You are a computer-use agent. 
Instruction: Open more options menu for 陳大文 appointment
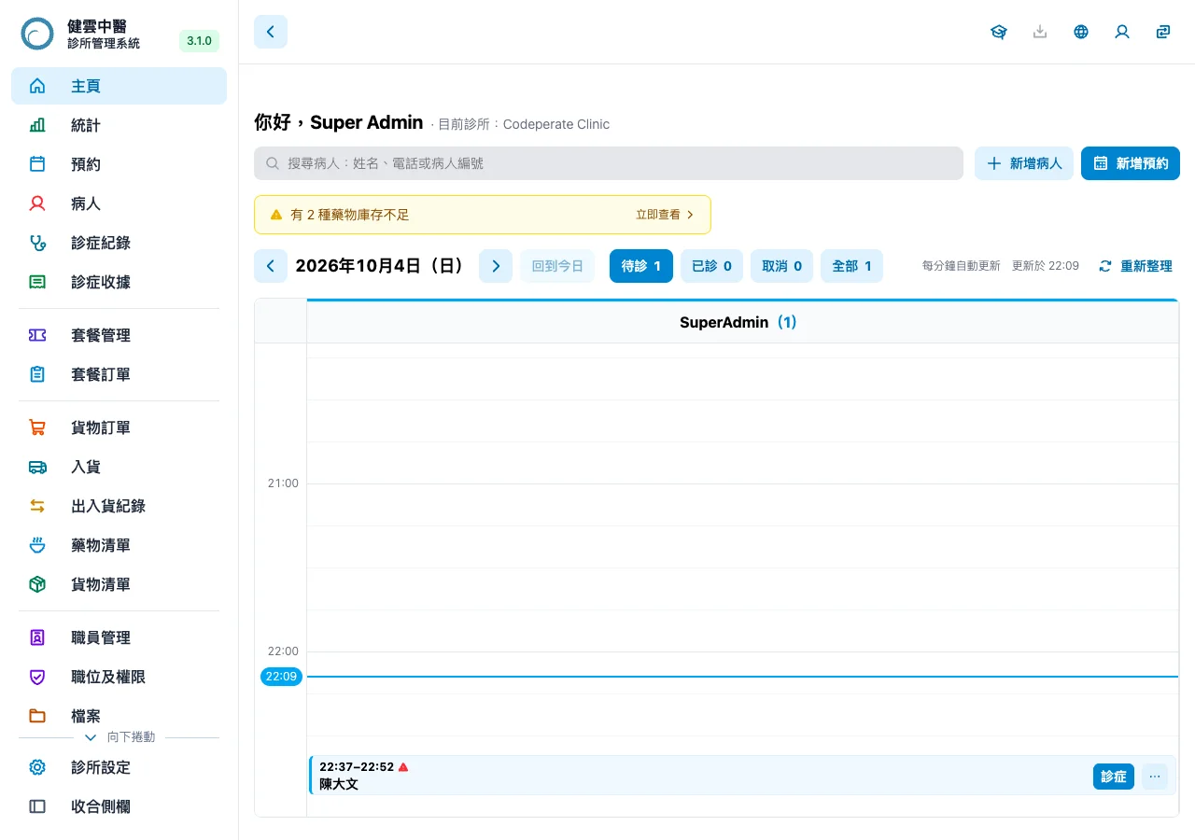[x=1155, y=777]
